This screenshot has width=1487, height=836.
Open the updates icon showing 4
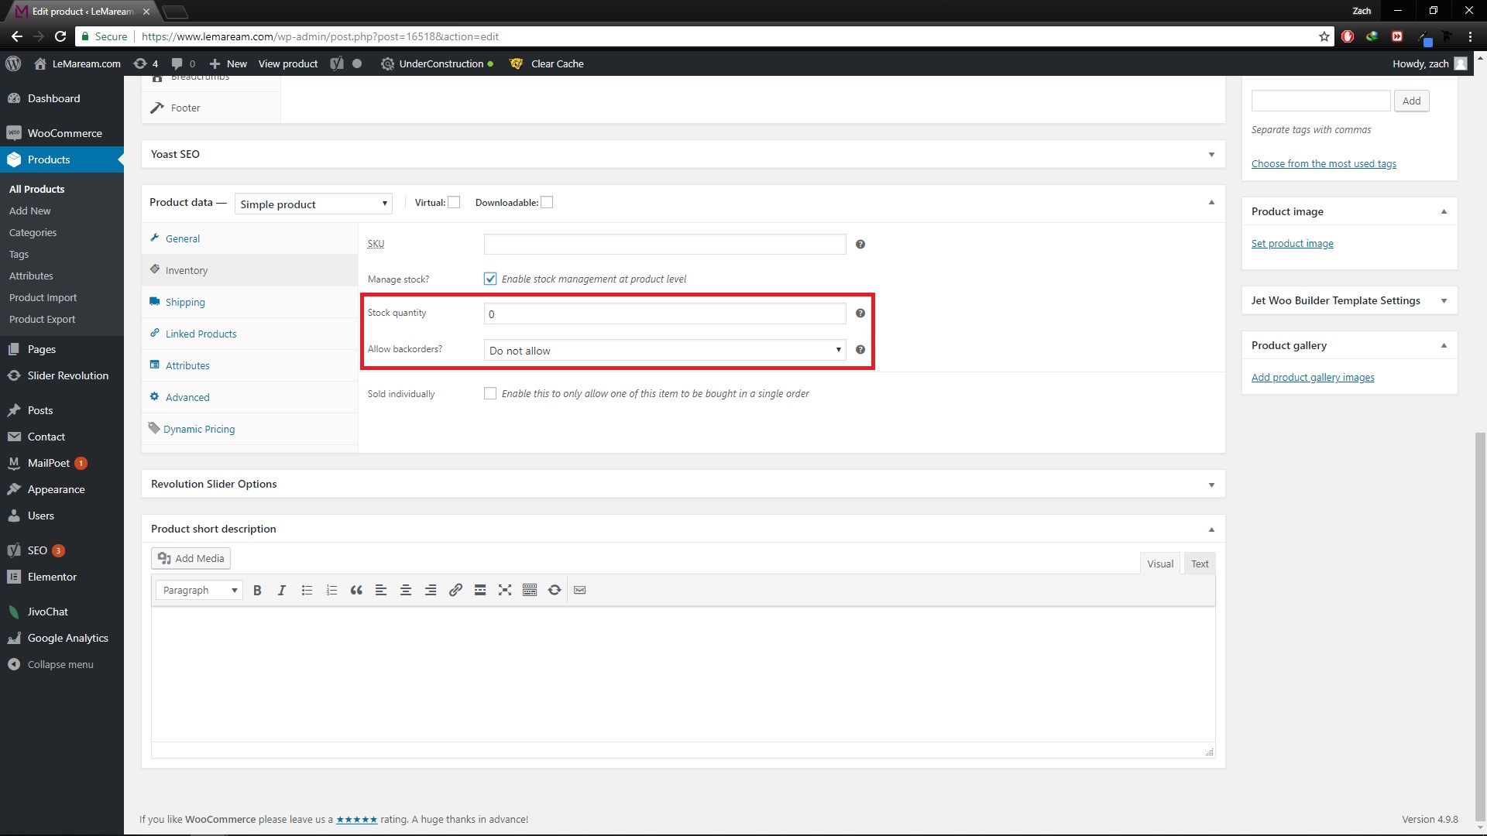pyautogui.click(x=146, y=64)
